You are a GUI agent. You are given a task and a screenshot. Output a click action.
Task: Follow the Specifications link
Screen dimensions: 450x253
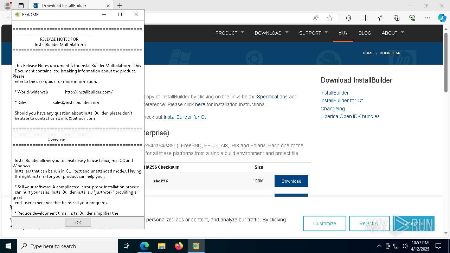[x=272, y=97]
